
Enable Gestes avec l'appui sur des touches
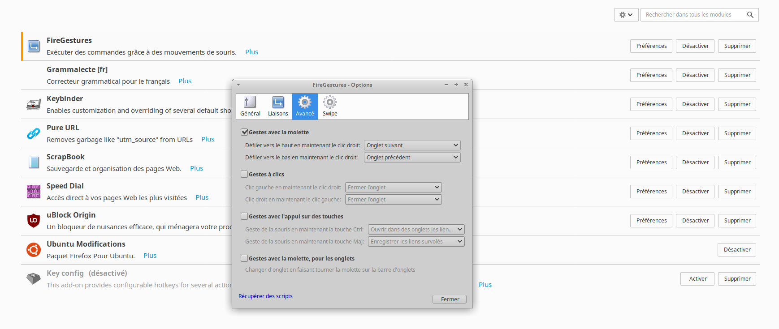244,216
